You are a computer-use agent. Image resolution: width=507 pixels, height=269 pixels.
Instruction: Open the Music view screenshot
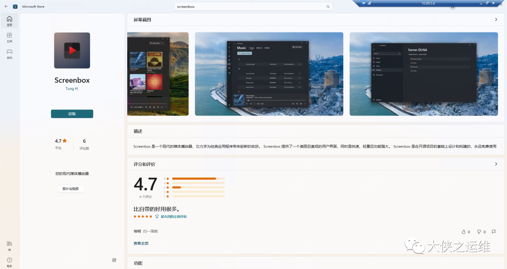pyautogui.click(x=269, y=74)
